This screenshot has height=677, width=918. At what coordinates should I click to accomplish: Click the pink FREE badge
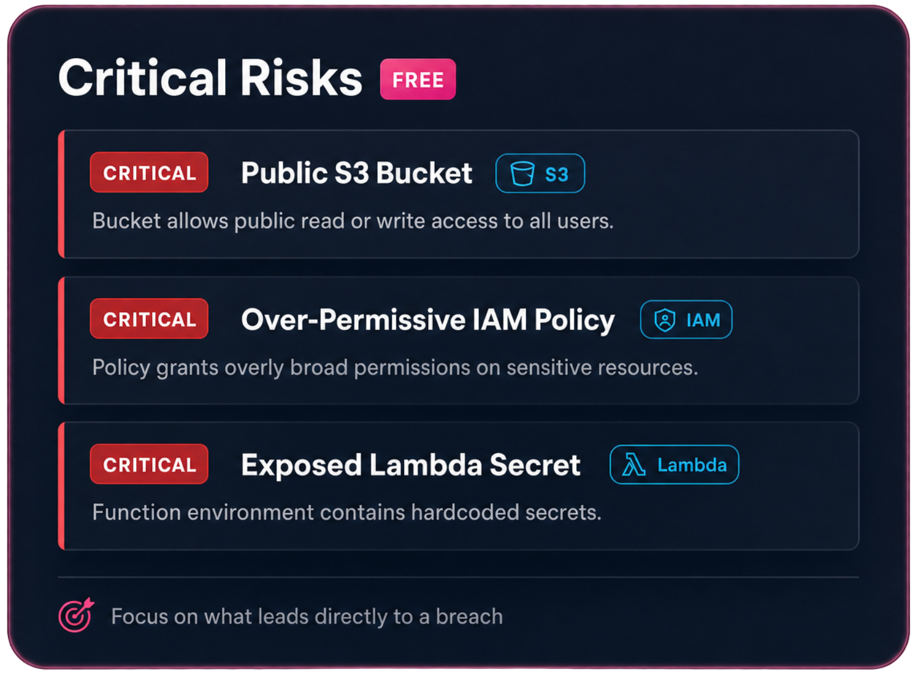[x=418, y=79]
